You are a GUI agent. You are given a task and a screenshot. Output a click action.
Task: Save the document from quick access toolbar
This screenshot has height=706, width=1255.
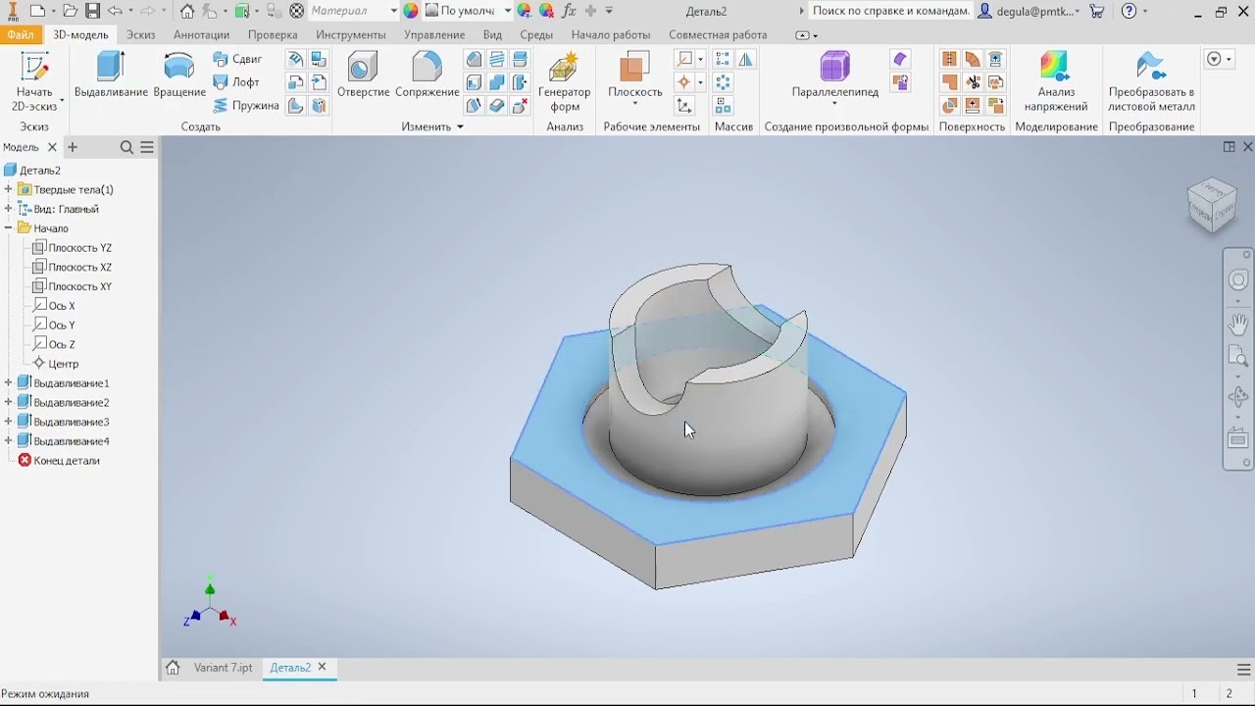coord(92,11)
